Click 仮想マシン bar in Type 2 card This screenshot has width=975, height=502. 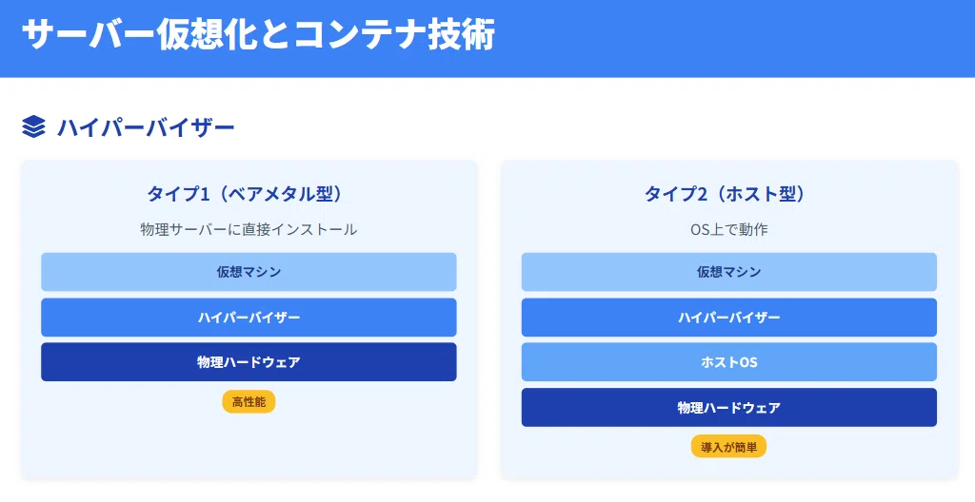point(728,272)
